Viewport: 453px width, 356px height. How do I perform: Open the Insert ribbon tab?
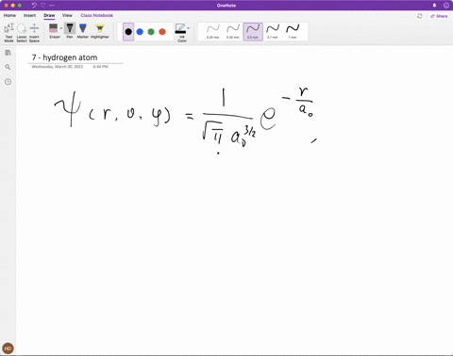tap(29, 15)
